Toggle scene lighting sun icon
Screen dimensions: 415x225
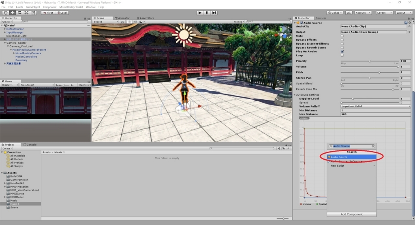(x=129, y=22)
